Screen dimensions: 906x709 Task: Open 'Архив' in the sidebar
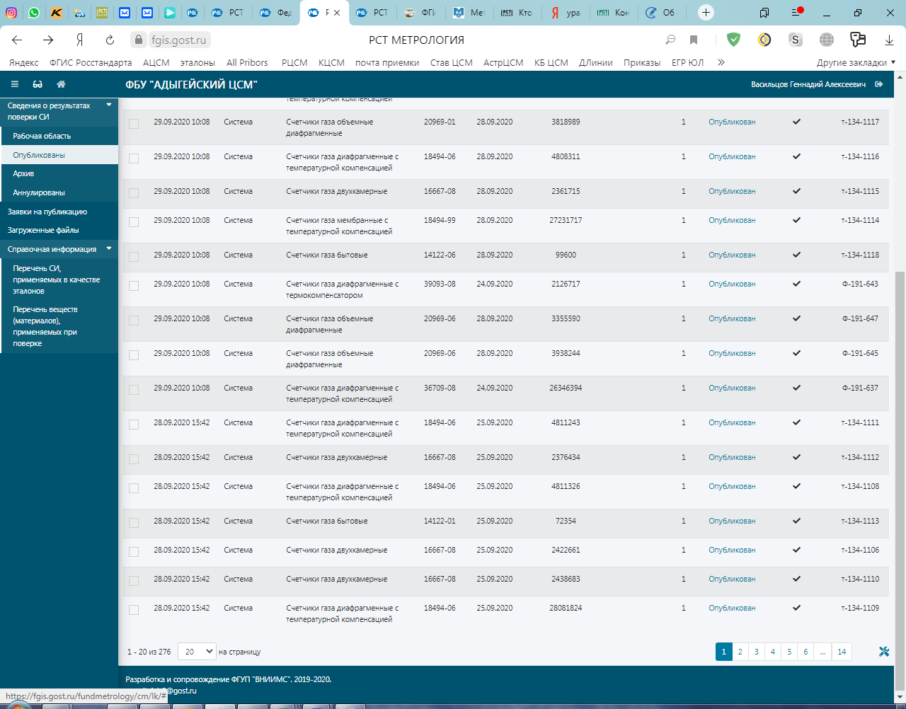(x=23, y=173)
